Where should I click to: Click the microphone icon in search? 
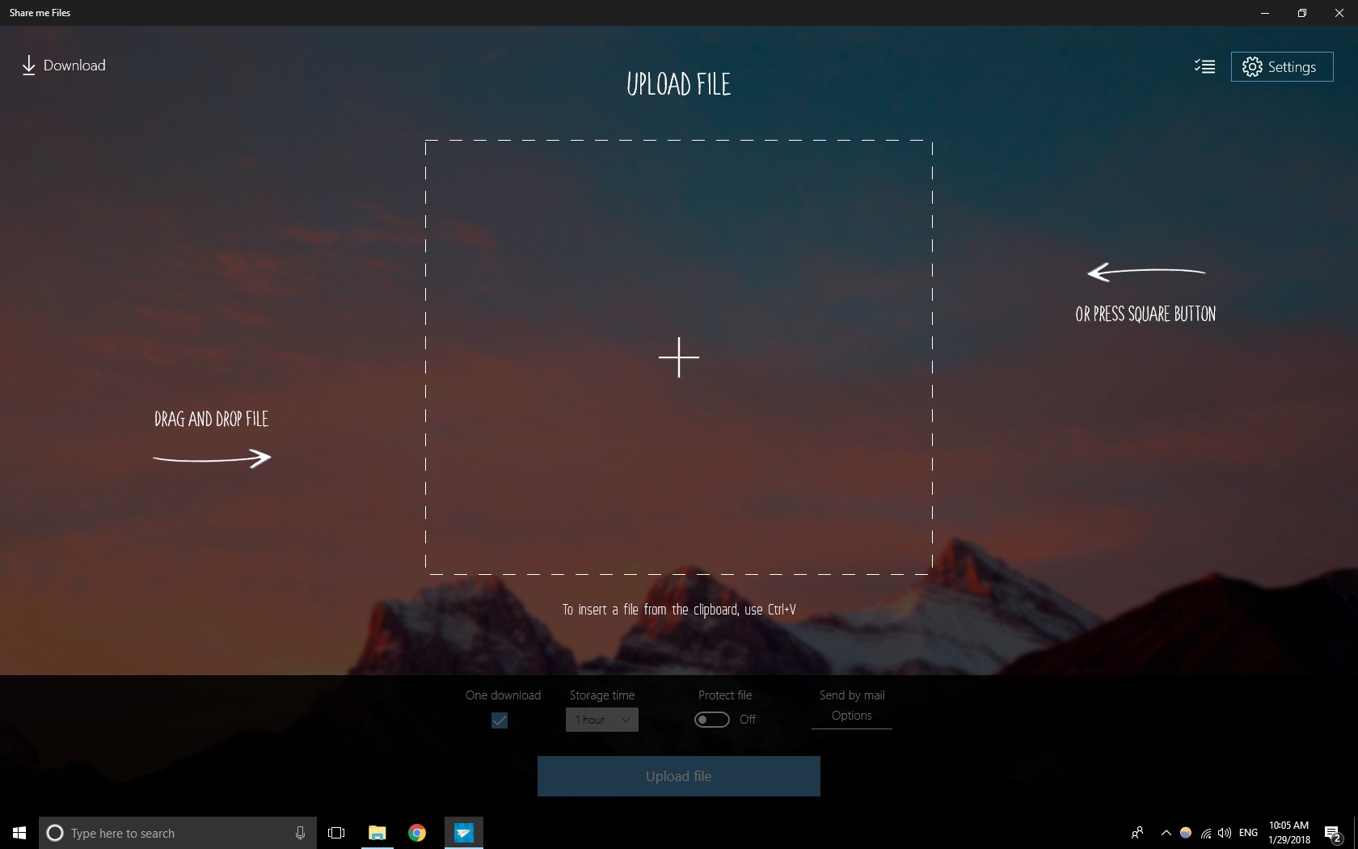(300, 833)
